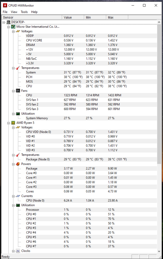This screenshot has width=163, height=259.
Task: Open the Help menu
Action: 34,12
